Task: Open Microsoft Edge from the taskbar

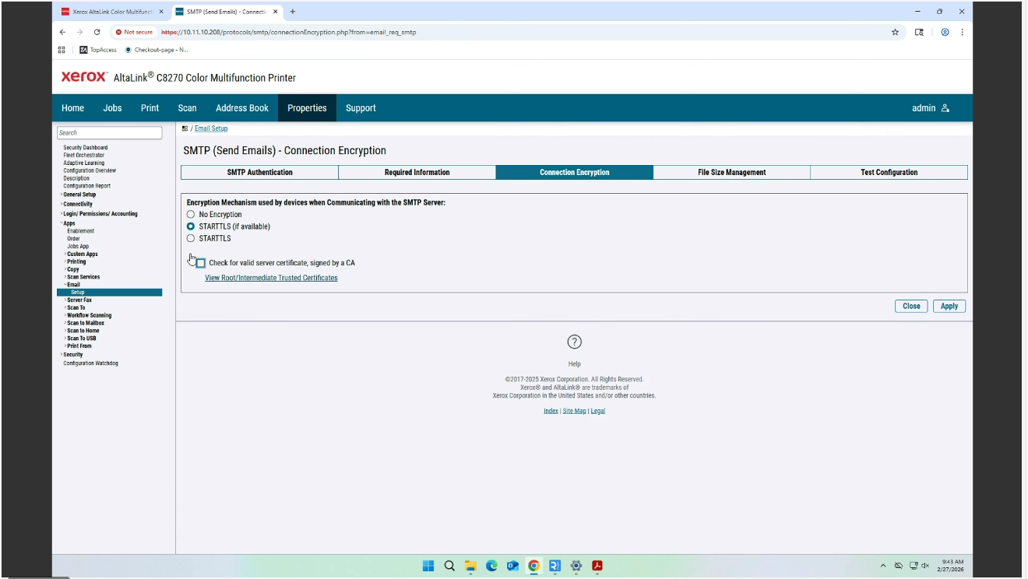Action: pyautogui.click(x=491, y=566)
